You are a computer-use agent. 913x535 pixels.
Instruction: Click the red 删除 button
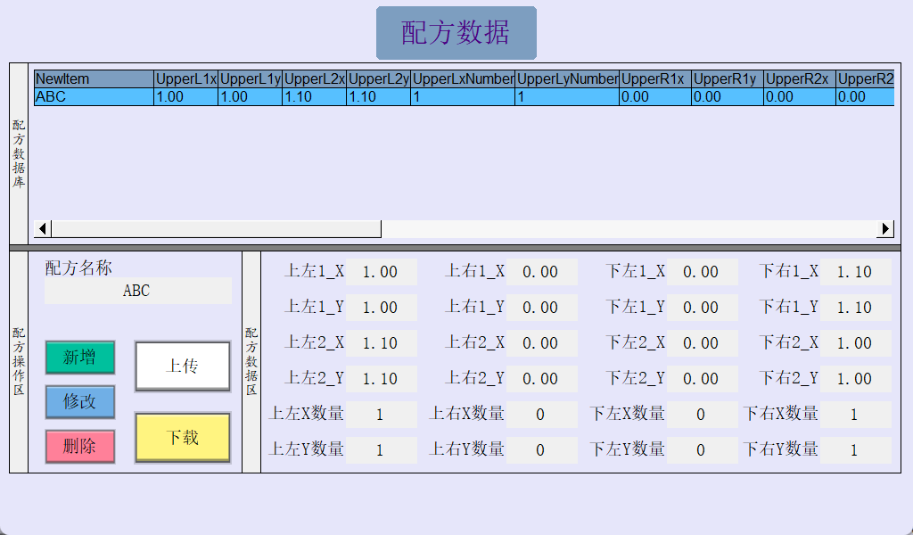click(80, 447)
